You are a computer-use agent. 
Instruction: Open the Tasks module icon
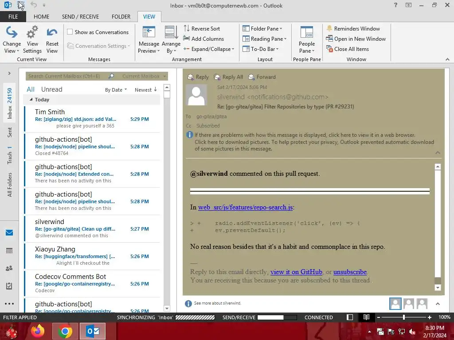coord(9,286)
